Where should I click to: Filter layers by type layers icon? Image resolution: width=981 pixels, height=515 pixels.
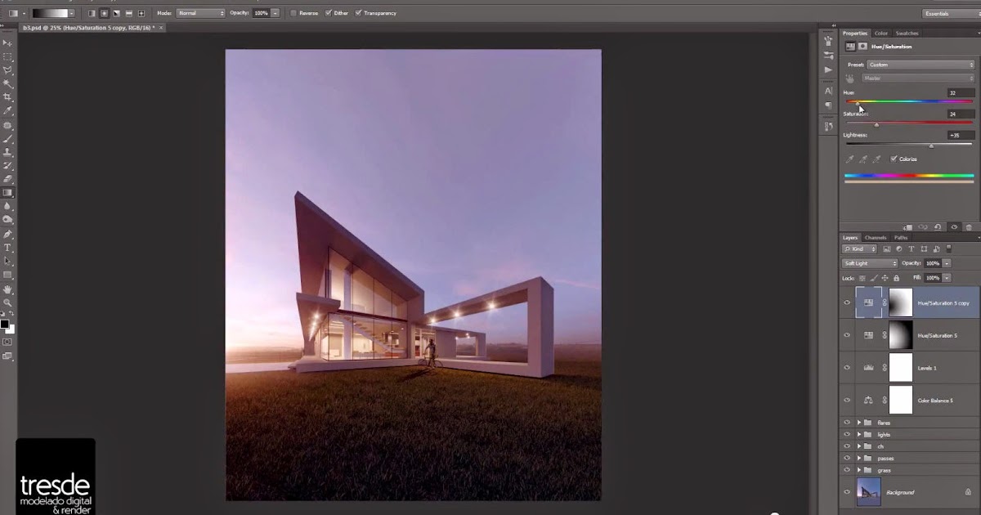913,249
